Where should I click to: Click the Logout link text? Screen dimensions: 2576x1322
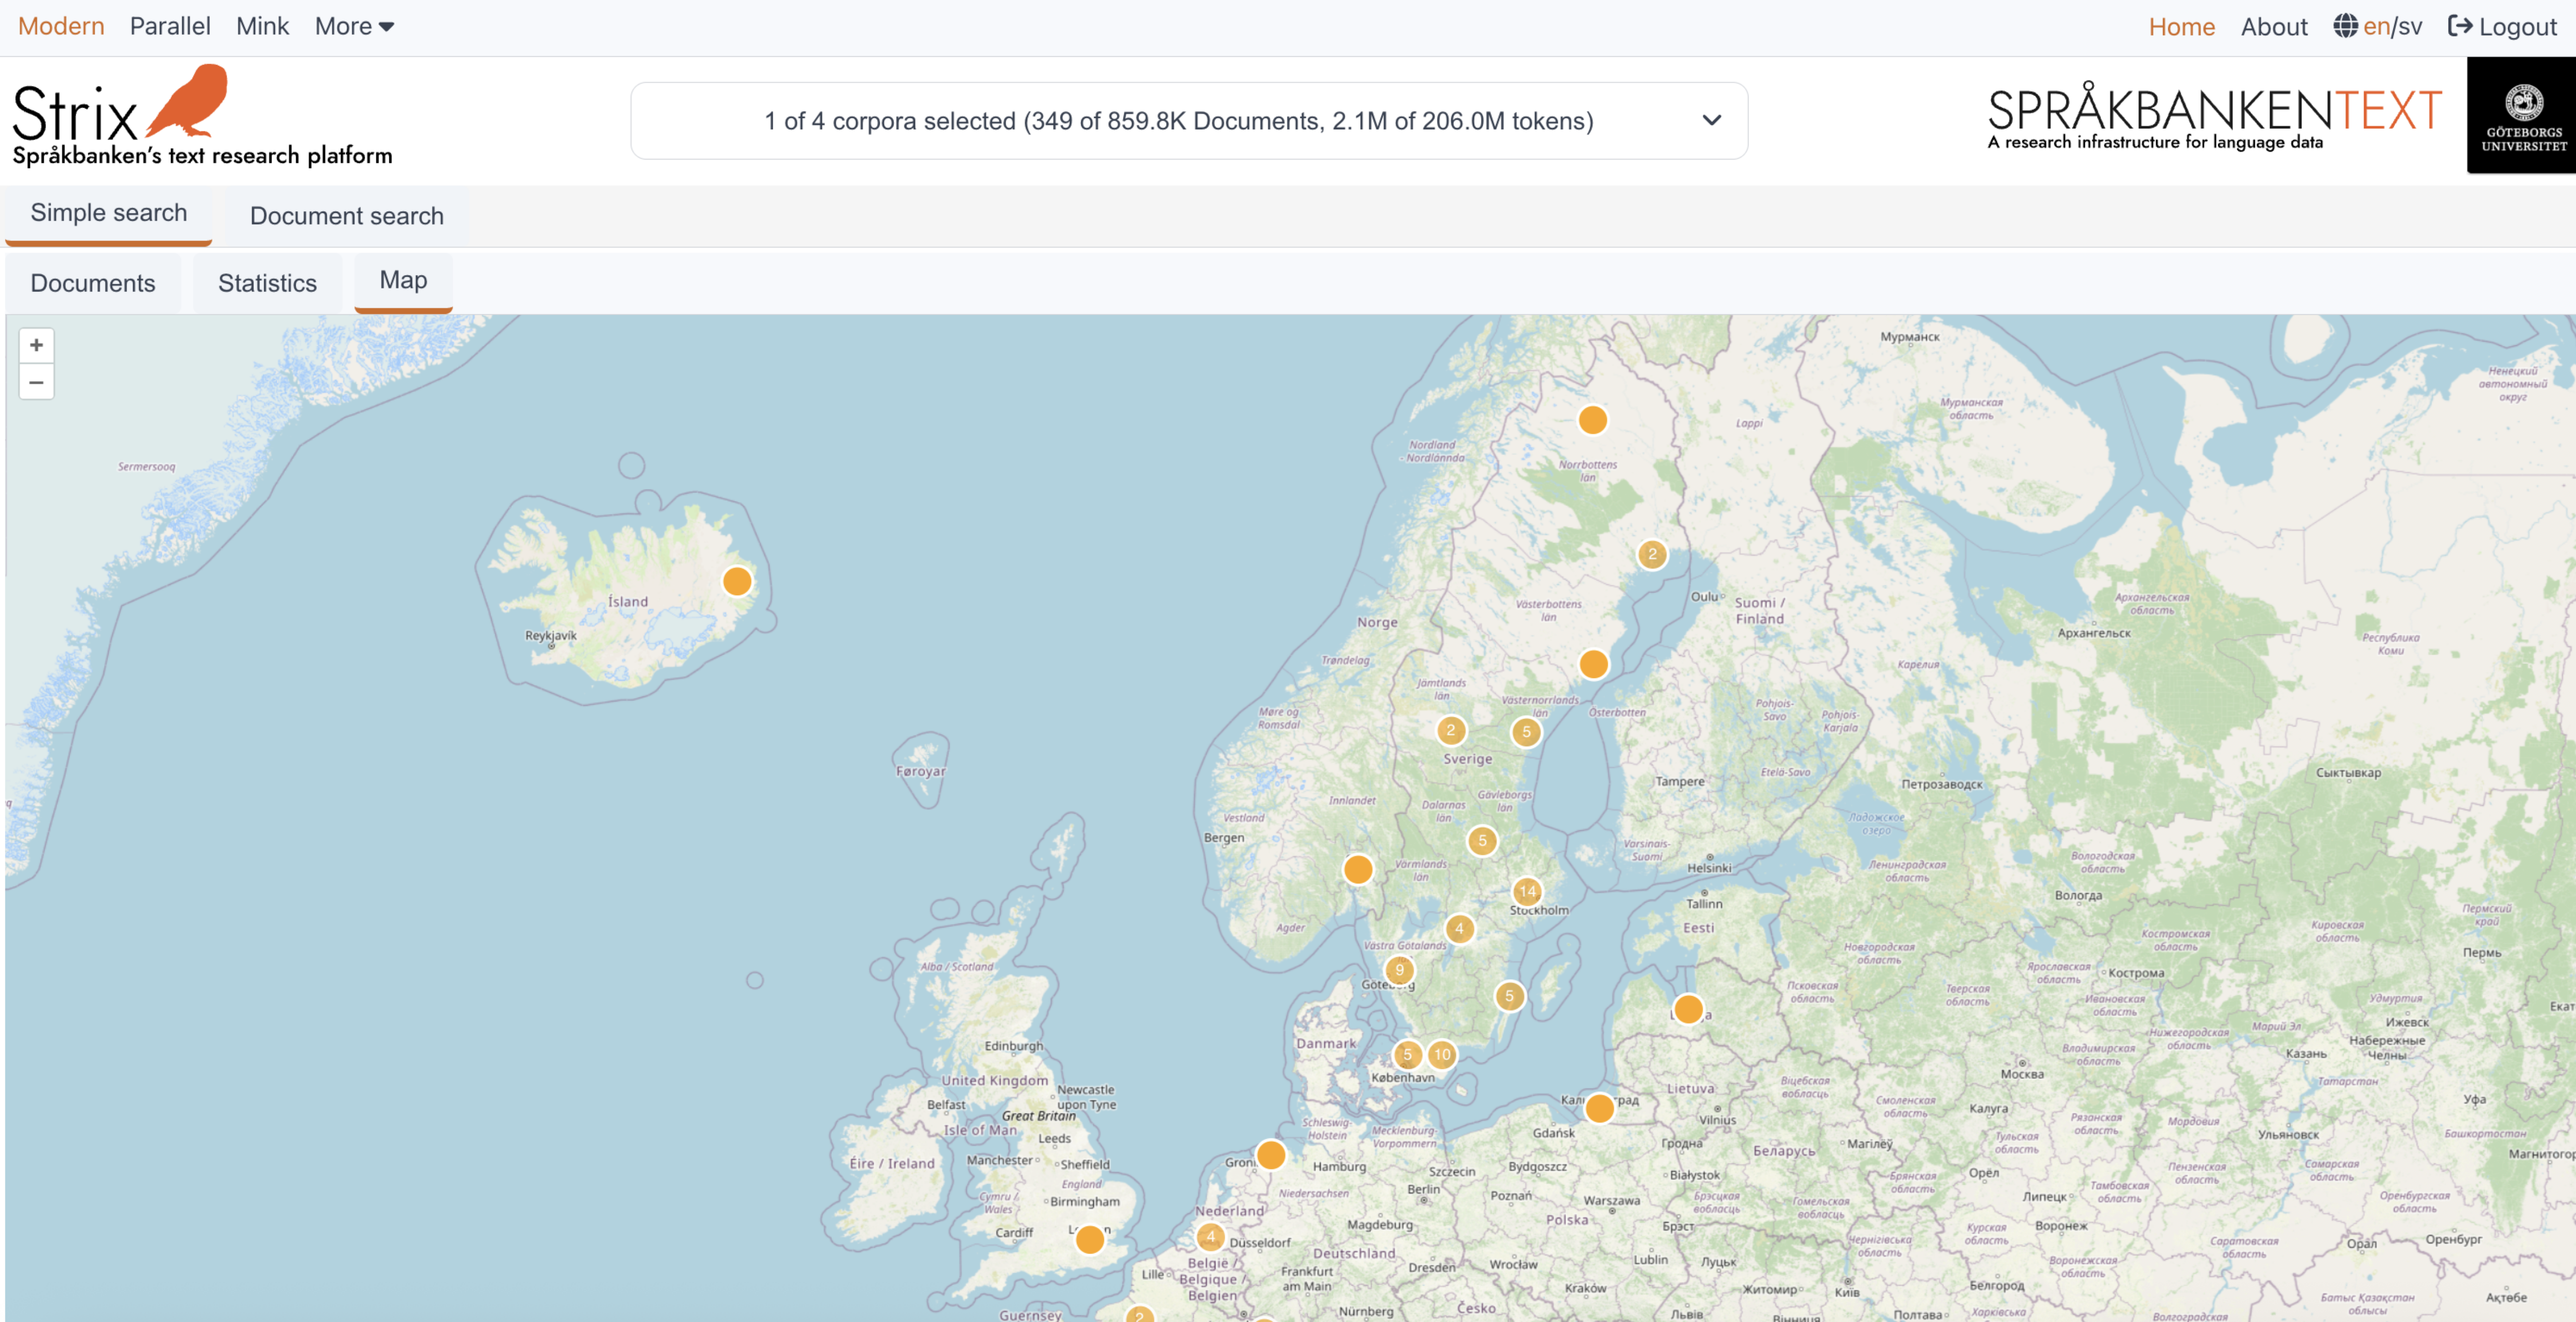tap(2517, 26)
